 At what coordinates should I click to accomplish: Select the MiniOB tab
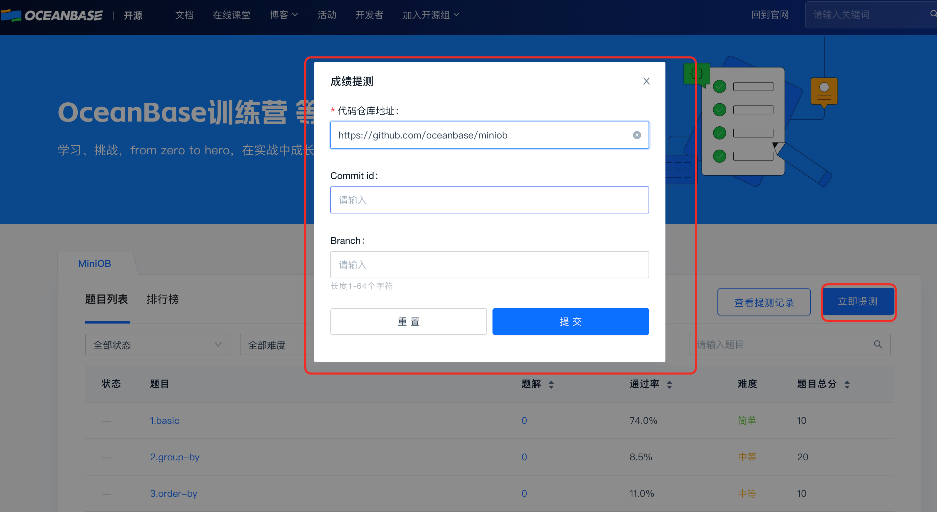(95, 264)
